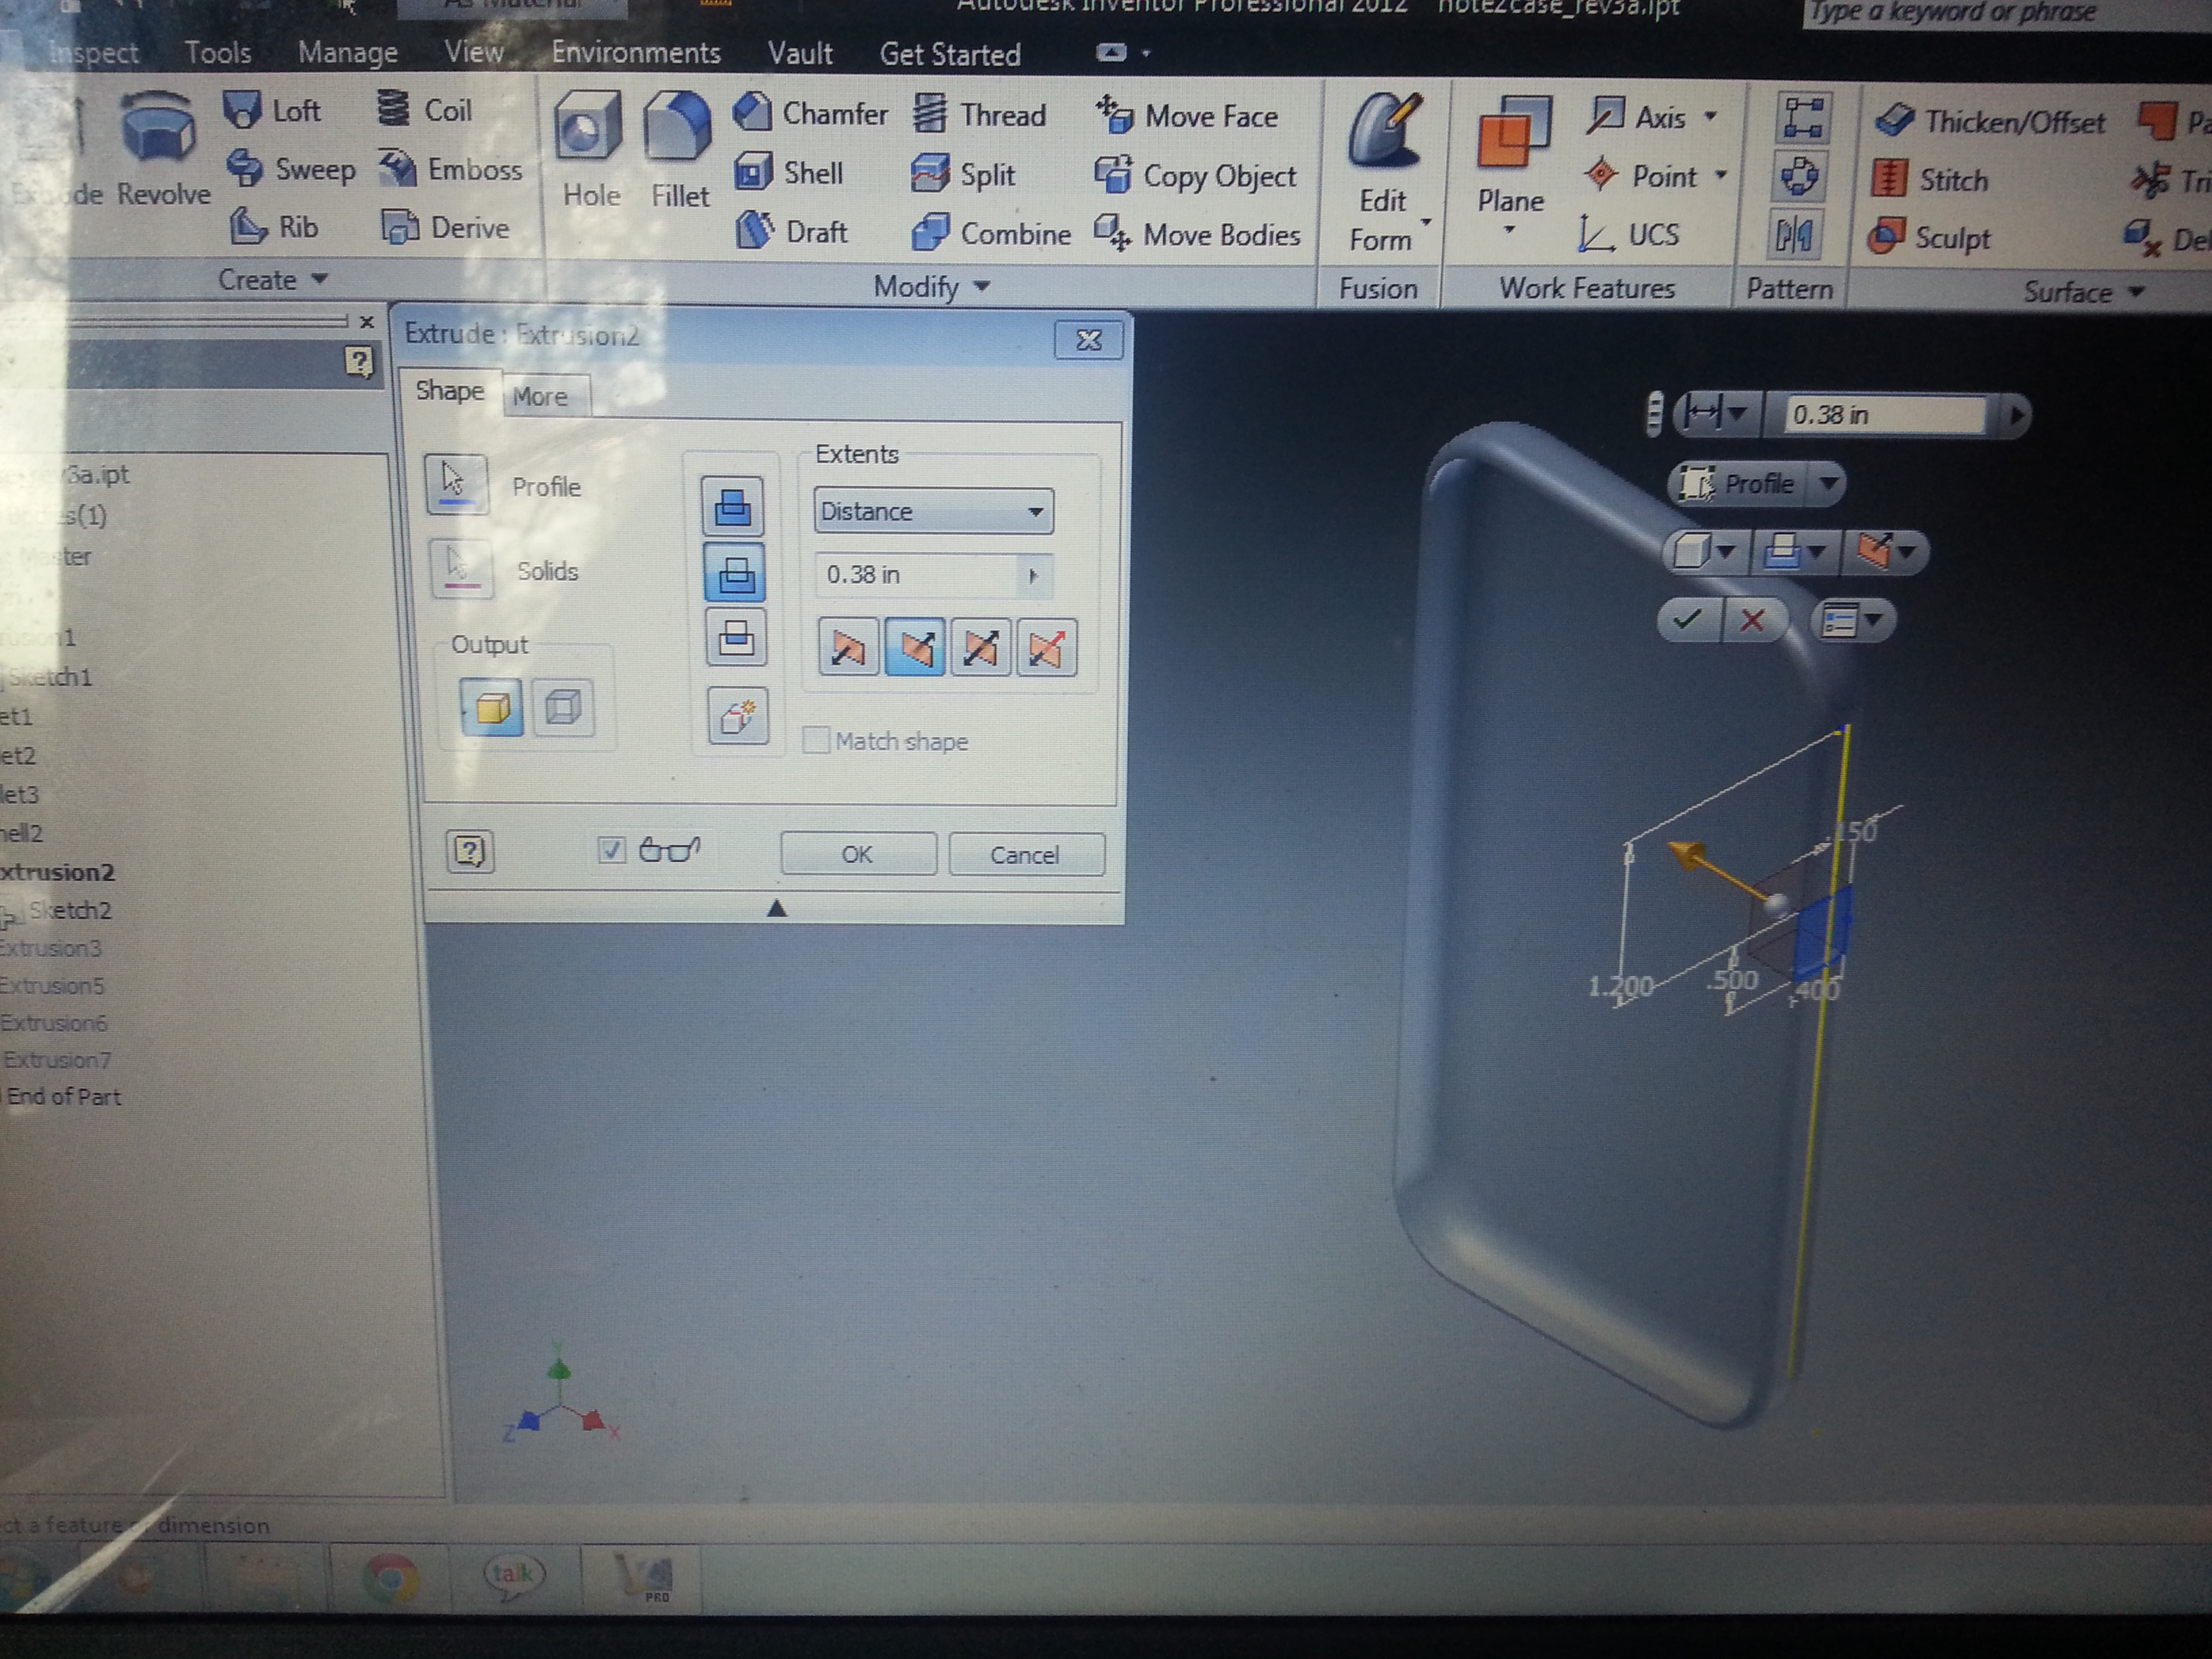Toggle the preview glasses checkbox
This screenshot has width=2212, height=1659.
[x=611, y=851]
